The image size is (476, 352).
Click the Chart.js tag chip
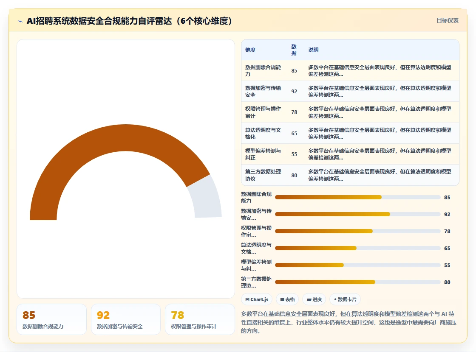click(257, 299)
